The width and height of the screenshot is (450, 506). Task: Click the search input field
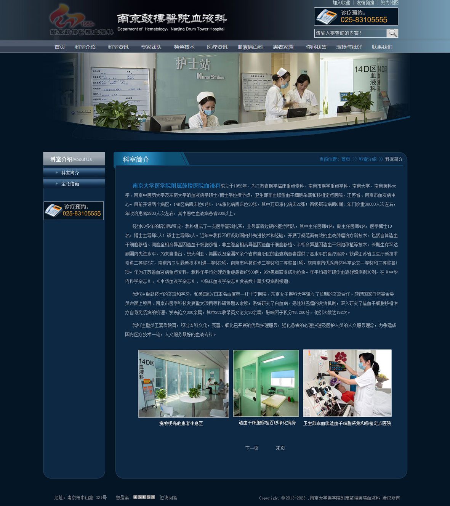(350, 33)
